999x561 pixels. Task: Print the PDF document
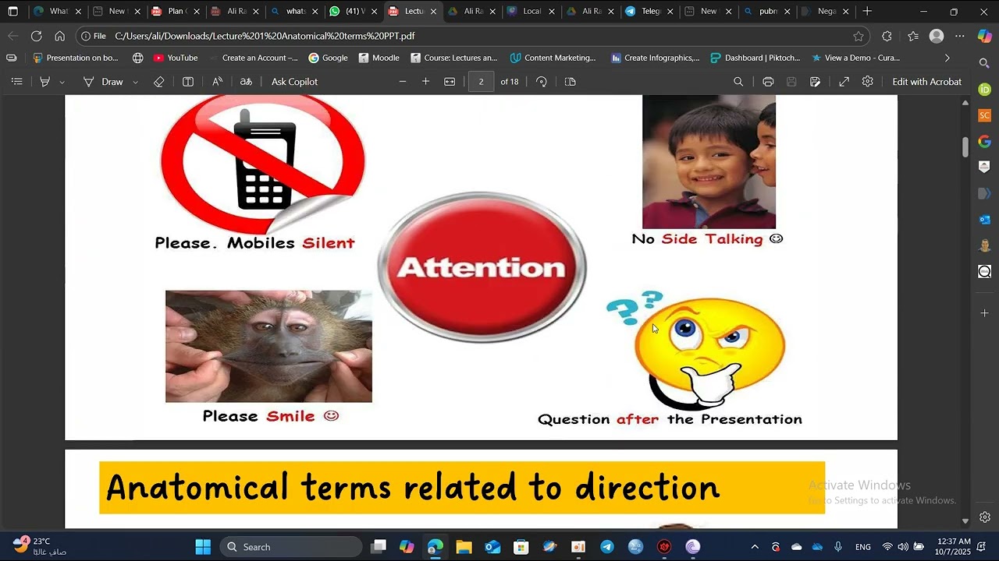[768, 82]
